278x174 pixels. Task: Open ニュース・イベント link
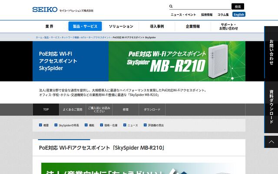(x=183, y=14)
